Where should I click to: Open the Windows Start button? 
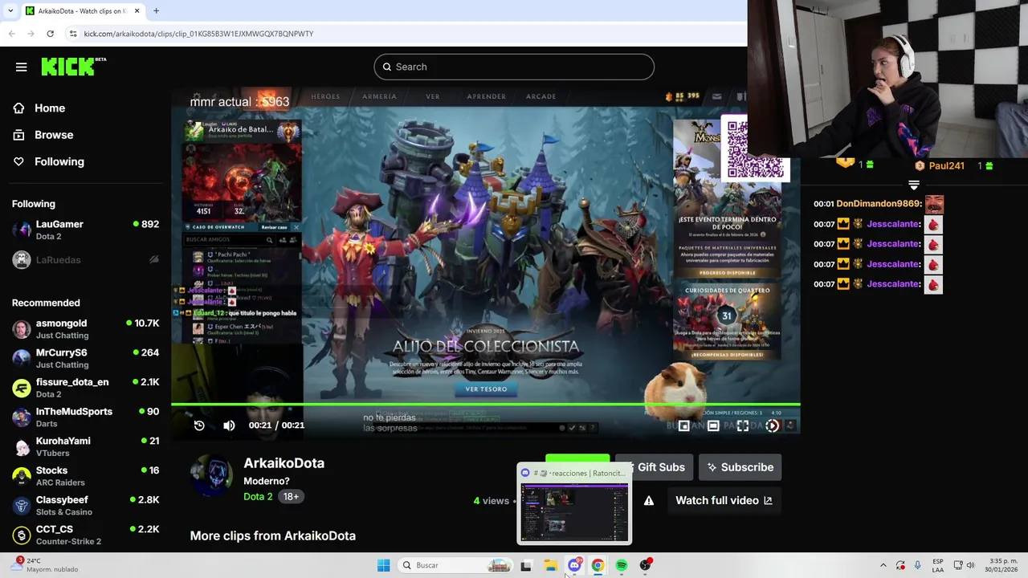click(383, 565)
